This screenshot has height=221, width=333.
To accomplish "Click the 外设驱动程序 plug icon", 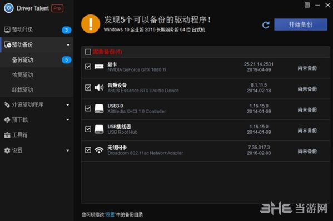I will [x=7, y=104].
